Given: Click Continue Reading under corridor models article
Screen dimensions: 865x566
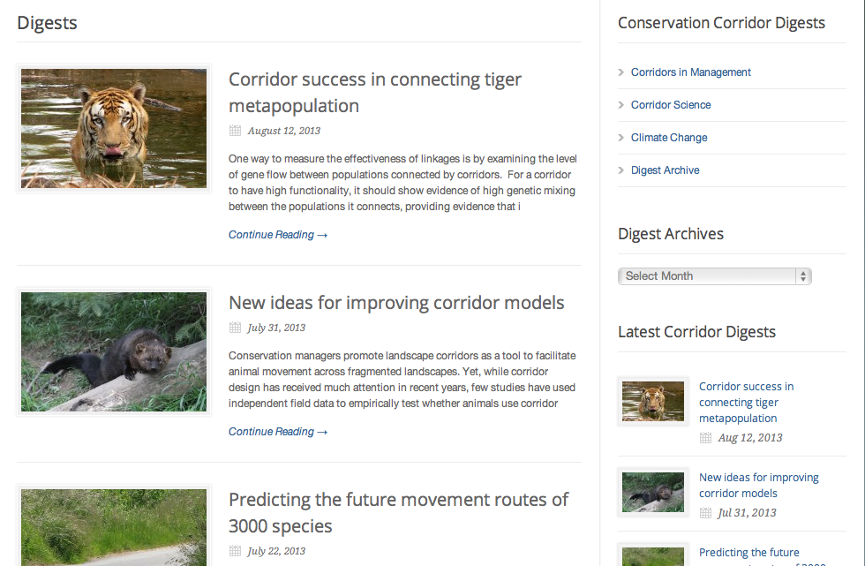Looking at the screenshot, I should coord(278,432).
